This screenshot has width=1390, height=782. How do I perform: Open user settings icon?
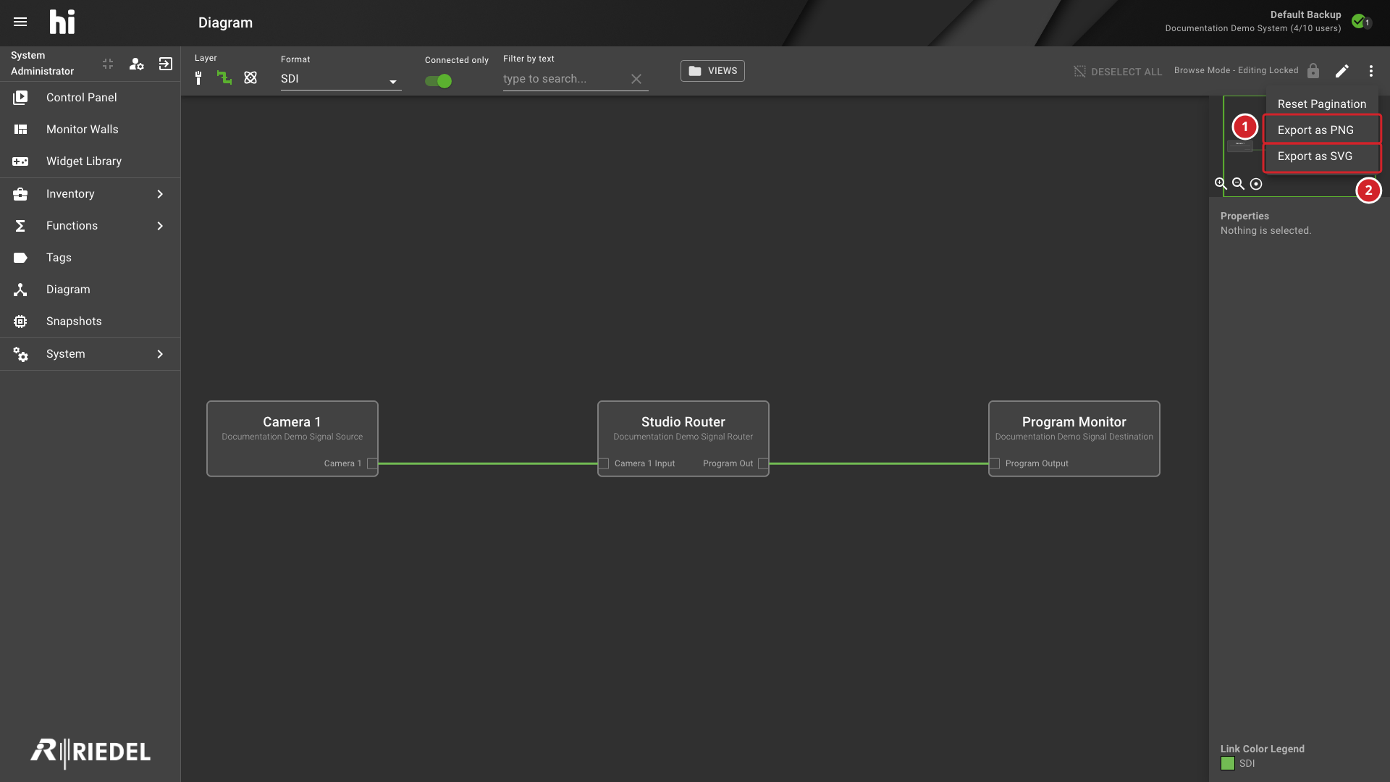[x=136, y=64]
